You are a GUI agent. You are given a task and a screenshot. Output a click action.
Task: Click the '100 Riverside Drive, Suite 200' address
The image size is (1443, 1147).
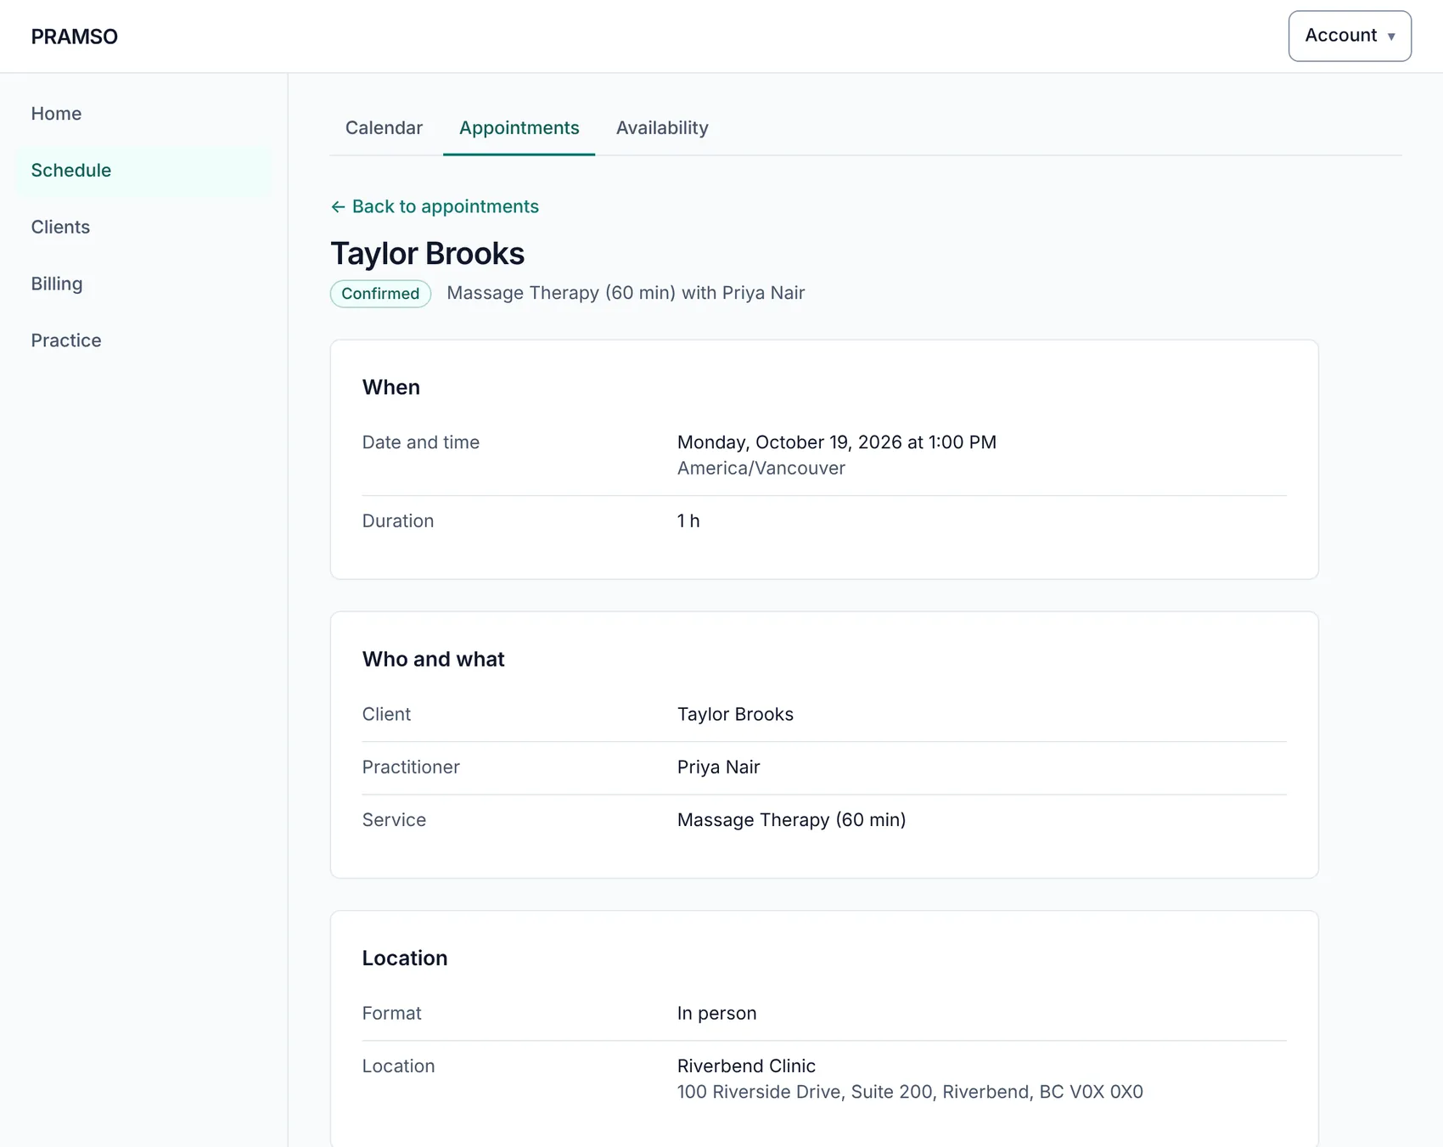tap(910, 1092)
